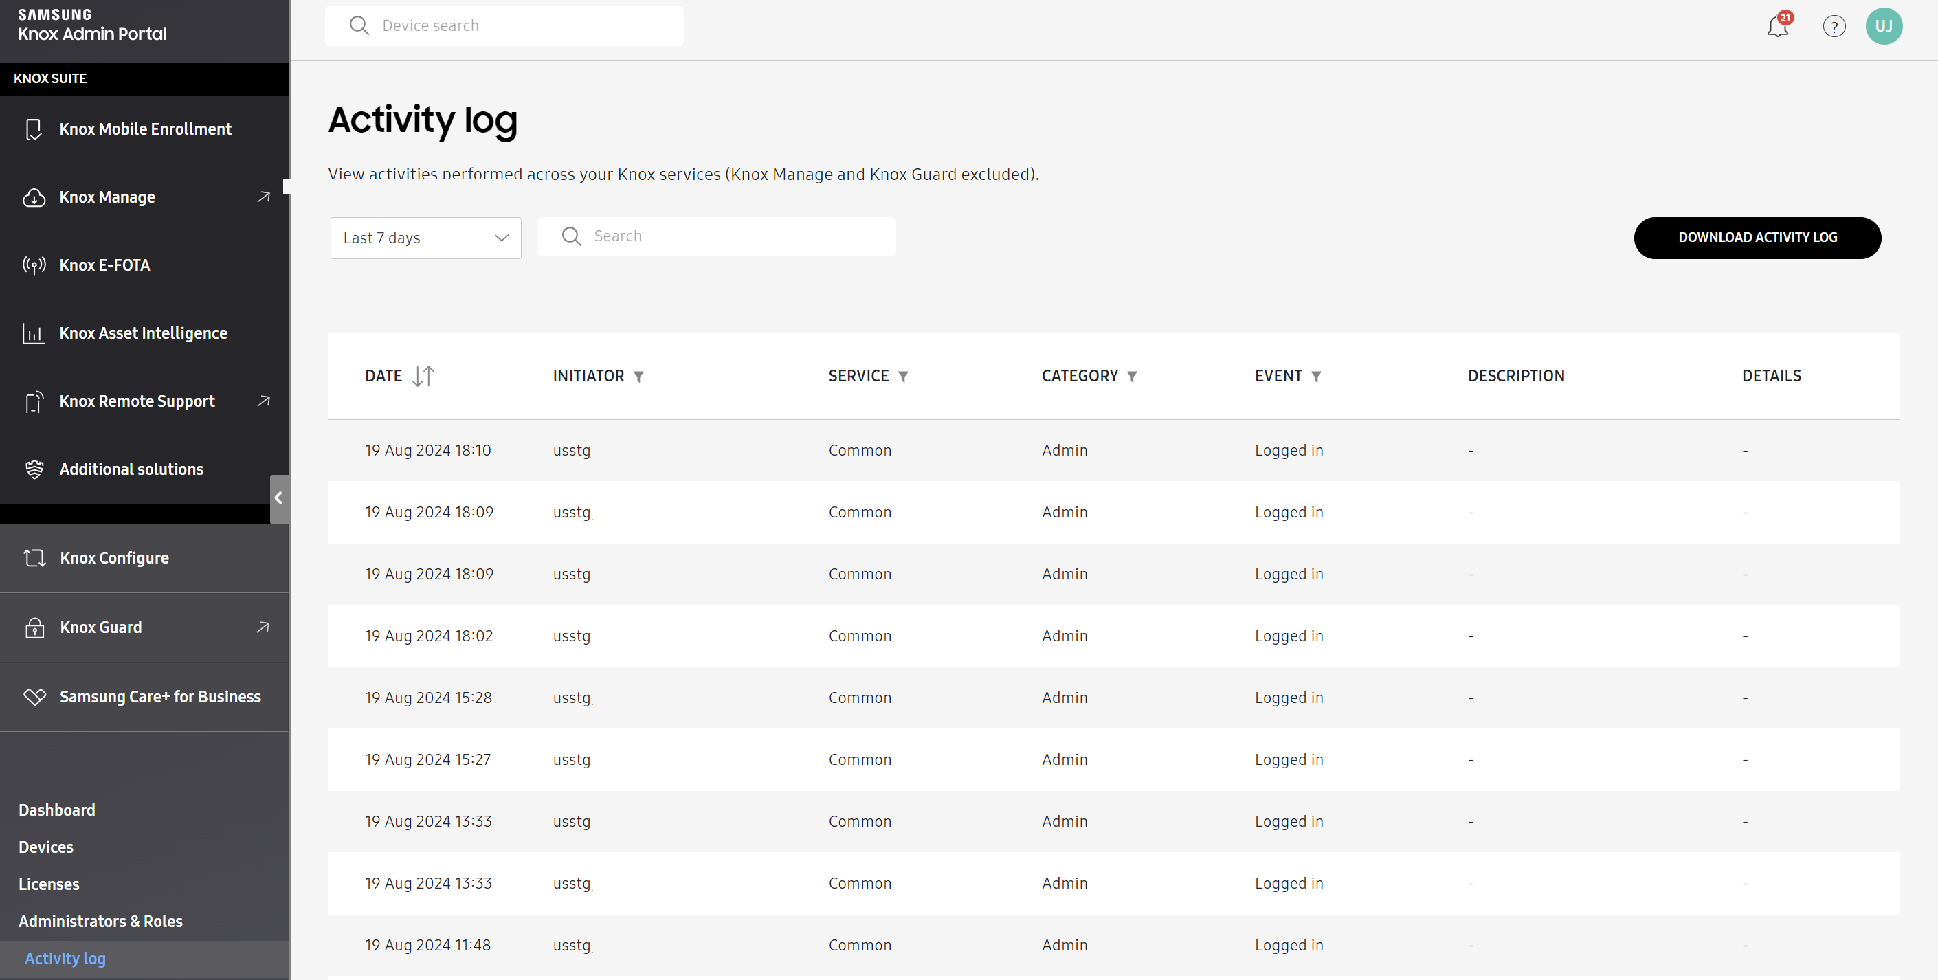
Task: Click the 19 Aug 2024 15:27 date cell
Action: click(x=427, y=759)
